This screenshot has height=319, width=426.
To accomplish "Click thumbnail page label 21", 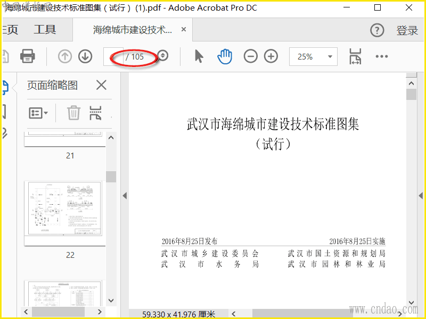I will [x=70, y=155].
